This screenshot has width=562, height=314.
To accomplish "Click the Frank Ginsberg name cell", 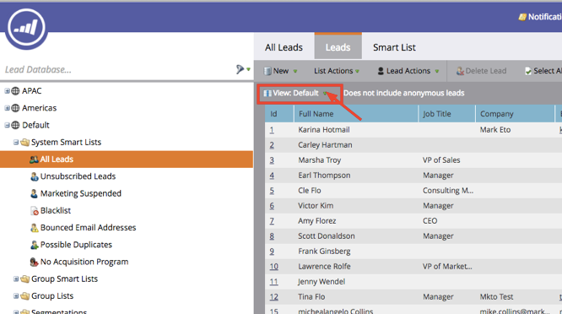I will coord(324,252).
